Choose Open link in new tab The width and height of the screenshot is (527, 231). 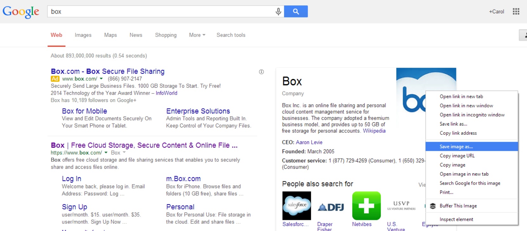[472, 96]
